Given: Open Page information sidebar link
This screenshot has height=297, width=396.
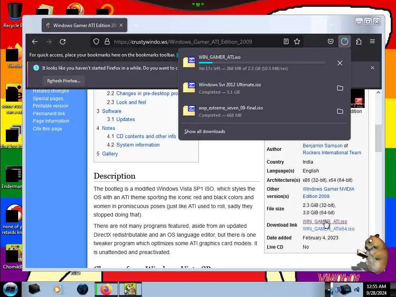Looking at the screenshot, I should coord(51,121).
